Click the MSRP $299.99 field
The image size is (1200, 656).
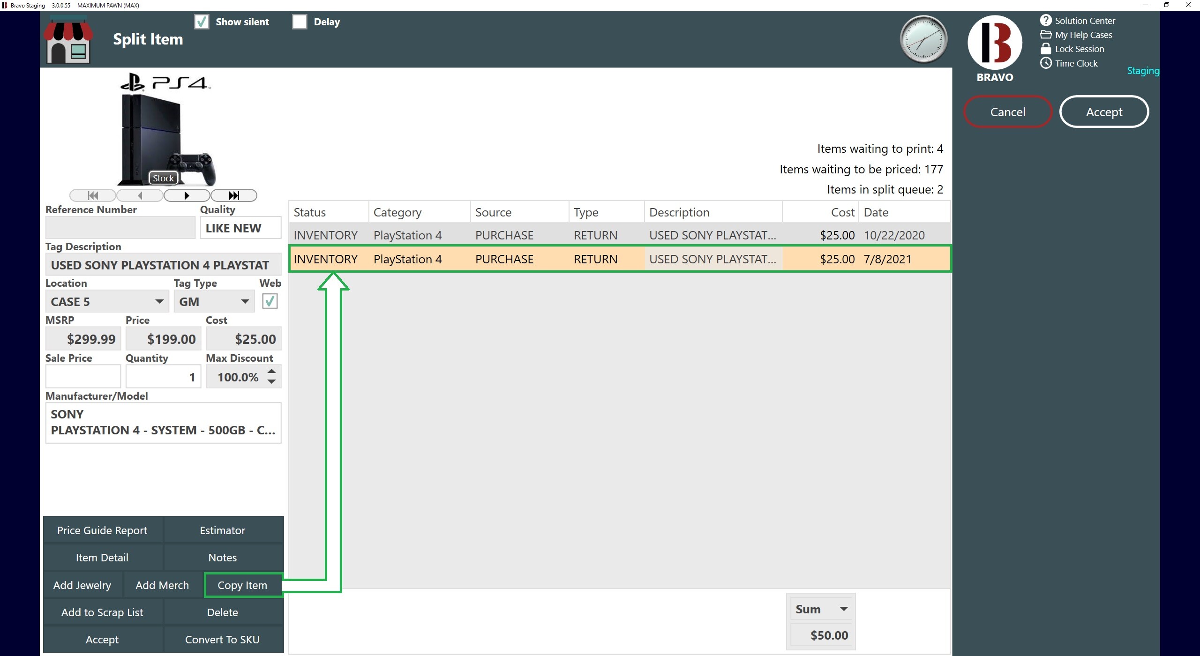pyautogui.click(x=83, y=339)
